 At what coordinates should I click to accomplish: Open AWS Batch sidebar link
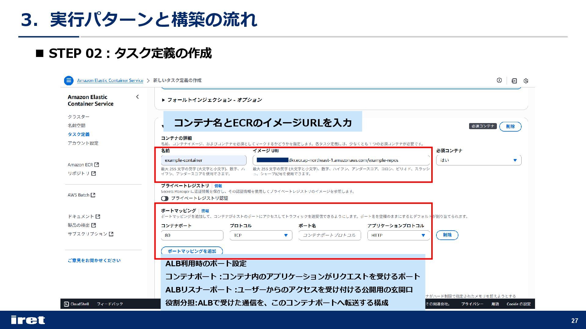78,195
